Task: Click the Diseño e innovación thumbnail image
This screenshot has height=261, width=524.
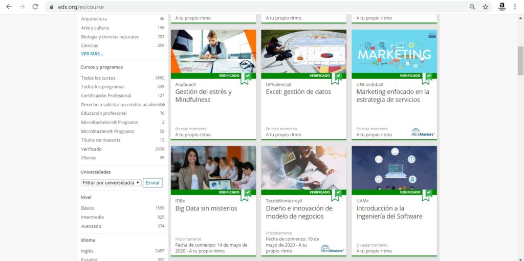Action: [x=304, y=168]
